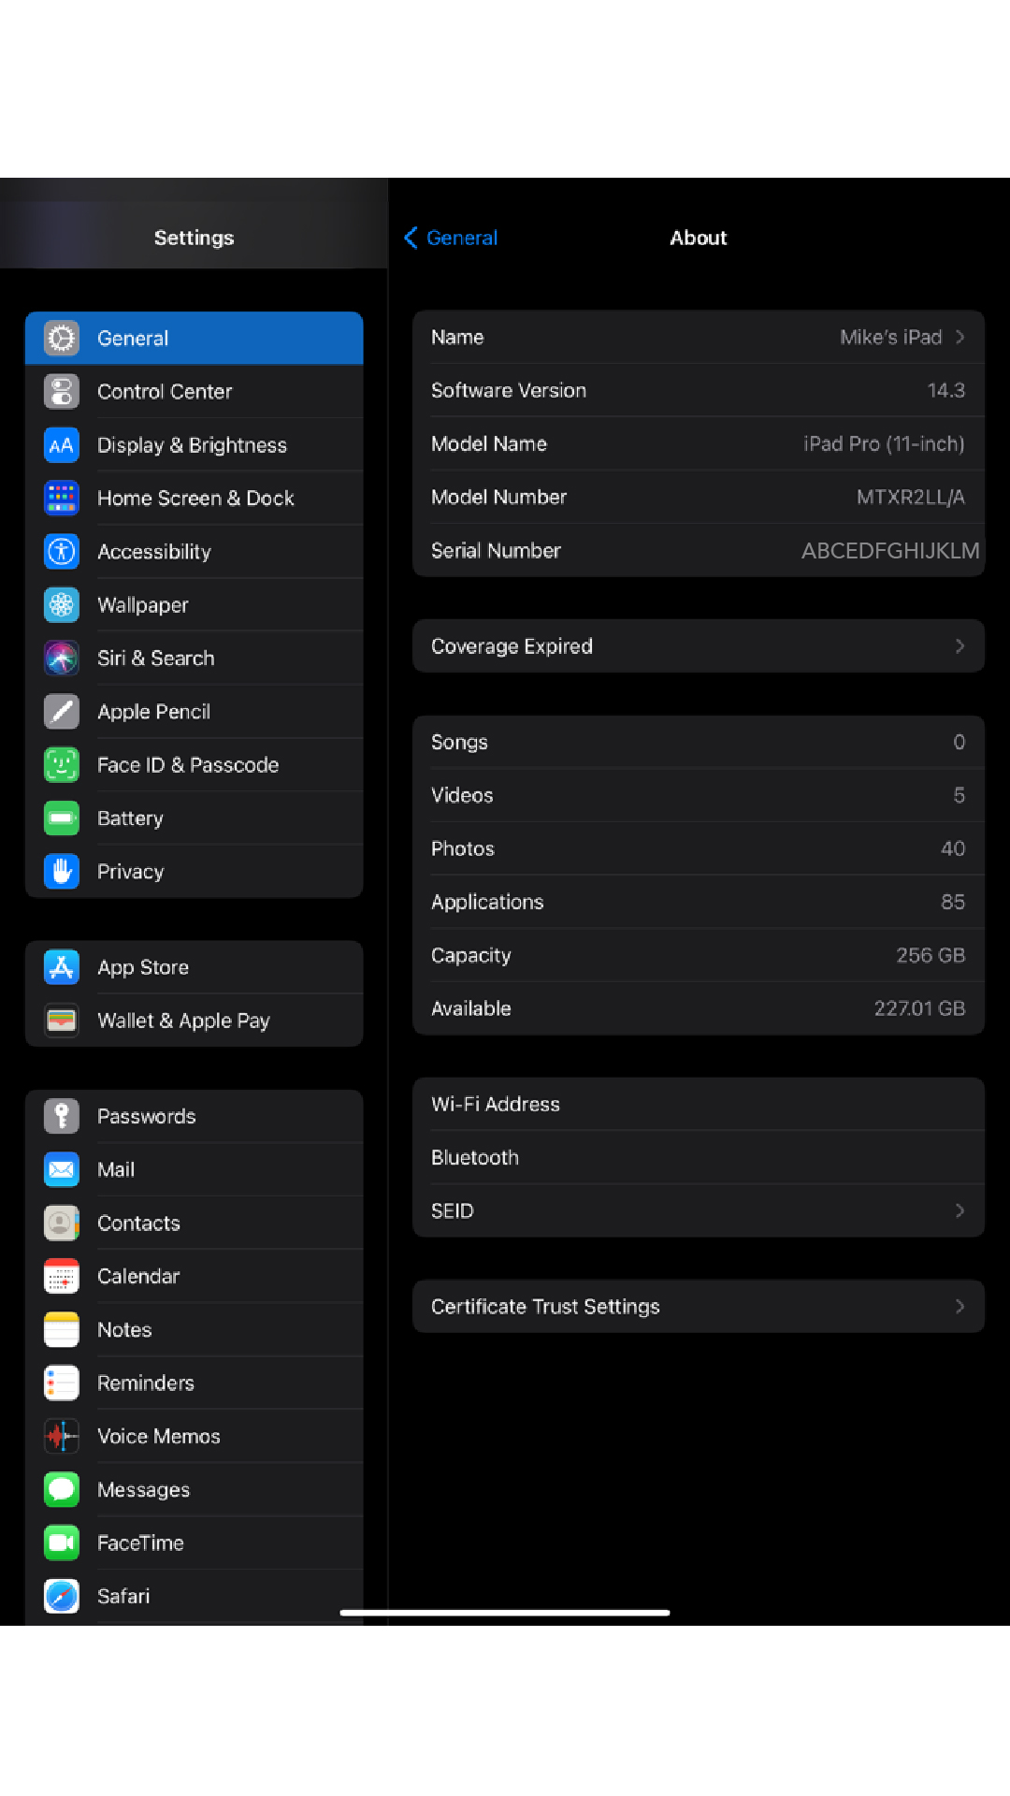Tap the model number MTXR2LL/A
1010x1796 pixels.
pyautogui.click(x=911, y=498)
